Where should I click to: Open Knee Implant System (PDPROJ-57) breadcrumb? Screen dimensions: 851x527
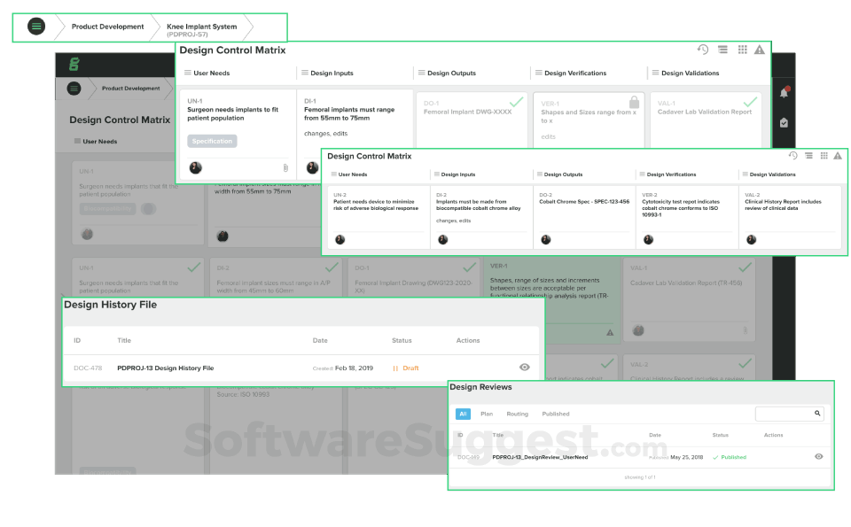(201, 30)
